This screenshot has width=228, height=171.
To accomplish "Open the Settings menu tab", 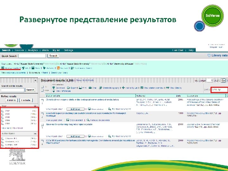I will (68, 50).
